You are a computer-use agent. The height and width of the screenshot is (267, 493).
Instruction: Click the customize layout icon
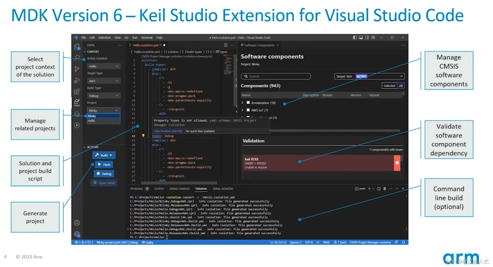pyautogui.click(x=373, y=37)
